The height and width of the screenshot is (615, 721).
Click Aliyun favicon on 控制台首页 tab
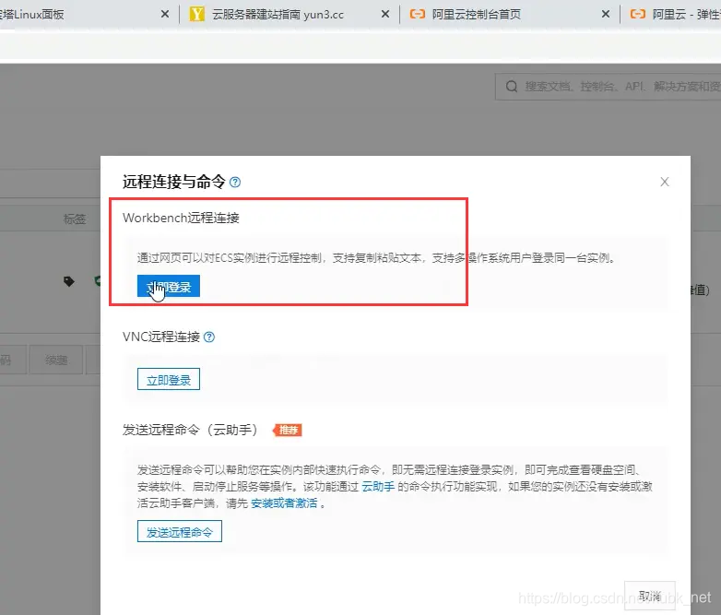417,14
